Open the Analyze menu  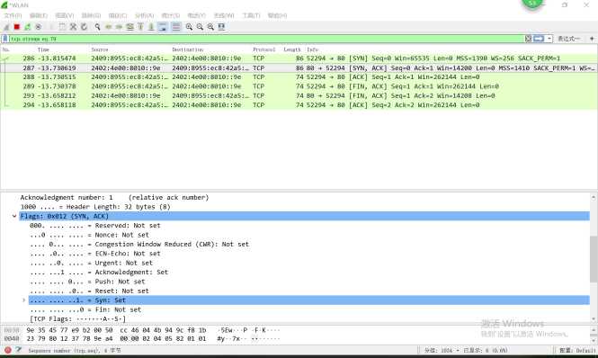click(144, 15)
